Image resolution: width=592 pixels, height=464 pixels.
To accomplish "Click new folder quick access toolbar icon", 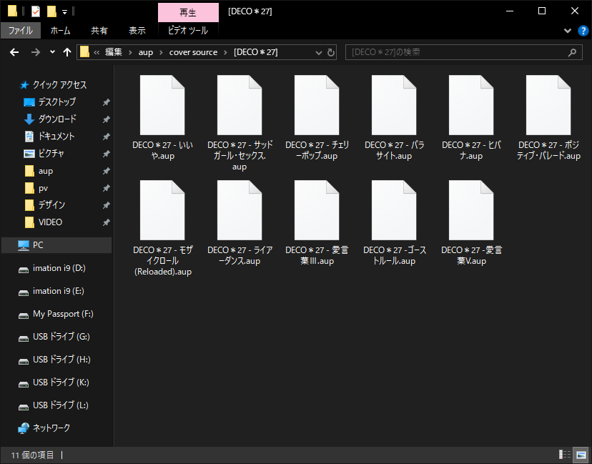I will click(51, 11).
